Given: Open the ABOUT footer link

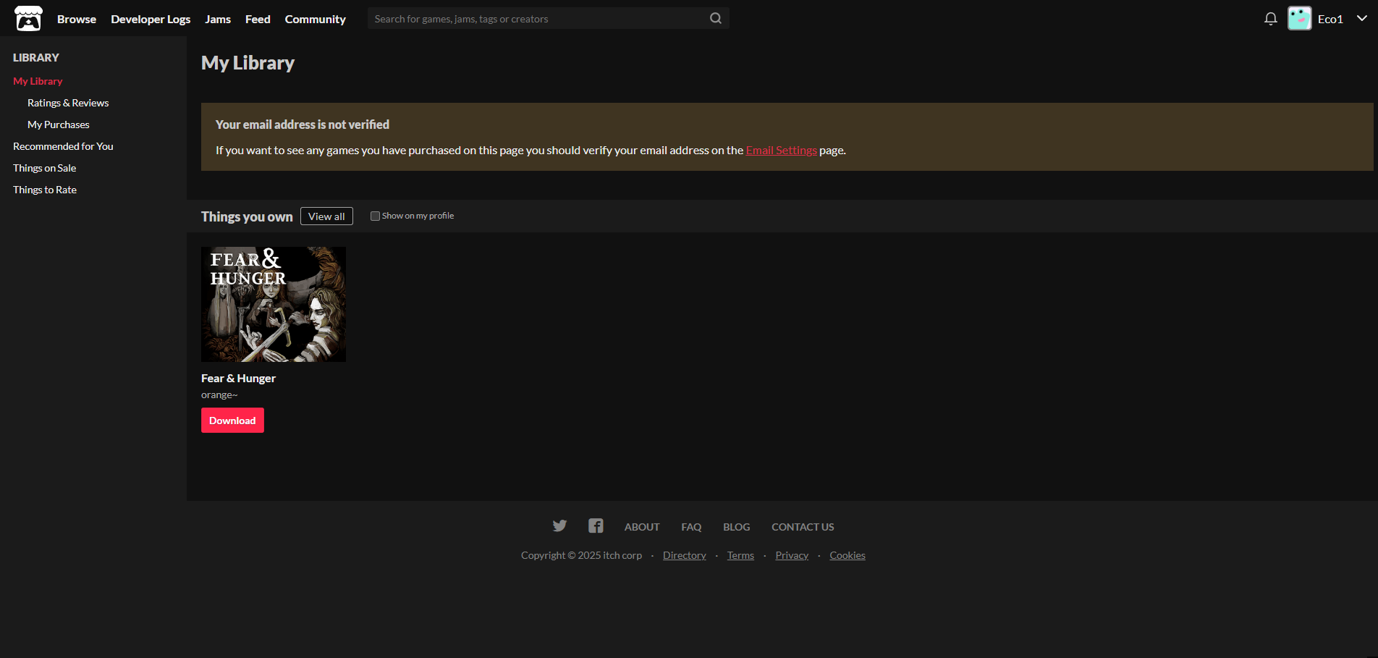Looking at the screenshot, I should coord(642,527).
